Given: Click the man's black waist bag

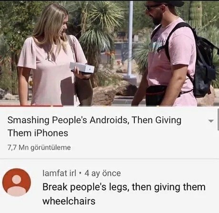Looking at the screenshot, I should coord(160,95).
